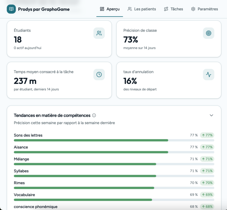This screenshot has width=227, height=210.
Task: Click the students people icon in Étudiants card
Action: (99, 33)
